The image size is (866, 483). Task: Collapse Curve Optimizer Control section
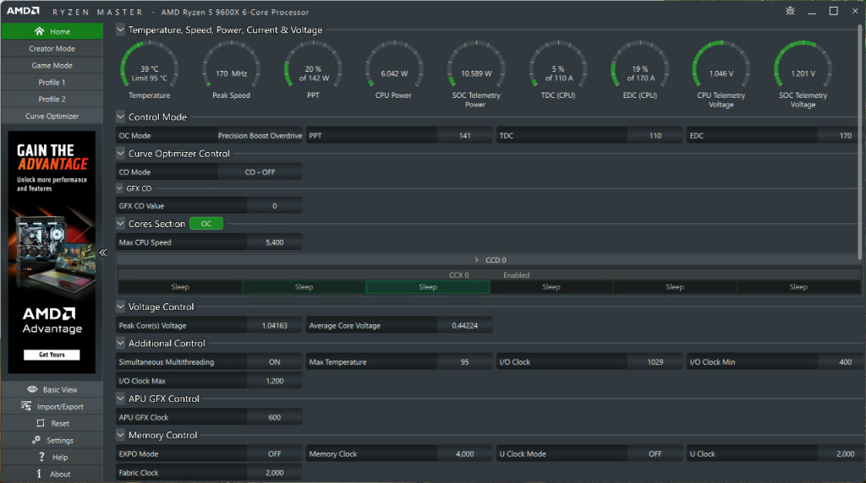[x=120, y=154]
